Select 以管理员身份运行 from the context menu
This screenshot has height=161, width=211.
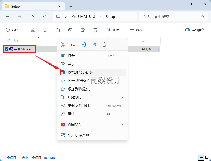81,72
